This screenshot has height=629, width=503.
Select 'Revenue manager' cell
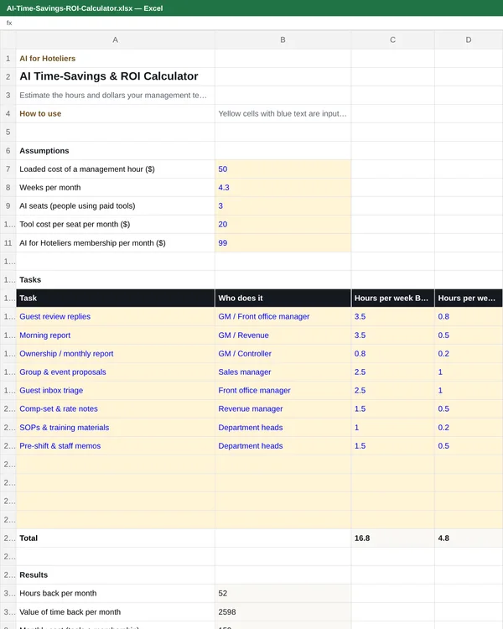(x=283, y=408)
